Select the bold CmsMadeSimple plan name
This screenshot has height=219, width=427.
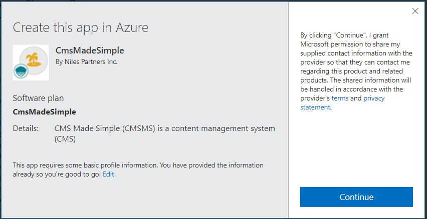[x=44, y=111]
